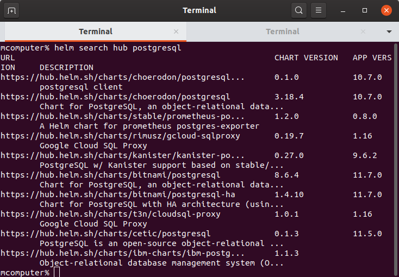Click chart version 8.6.4
399x277 pixels.
286,175
